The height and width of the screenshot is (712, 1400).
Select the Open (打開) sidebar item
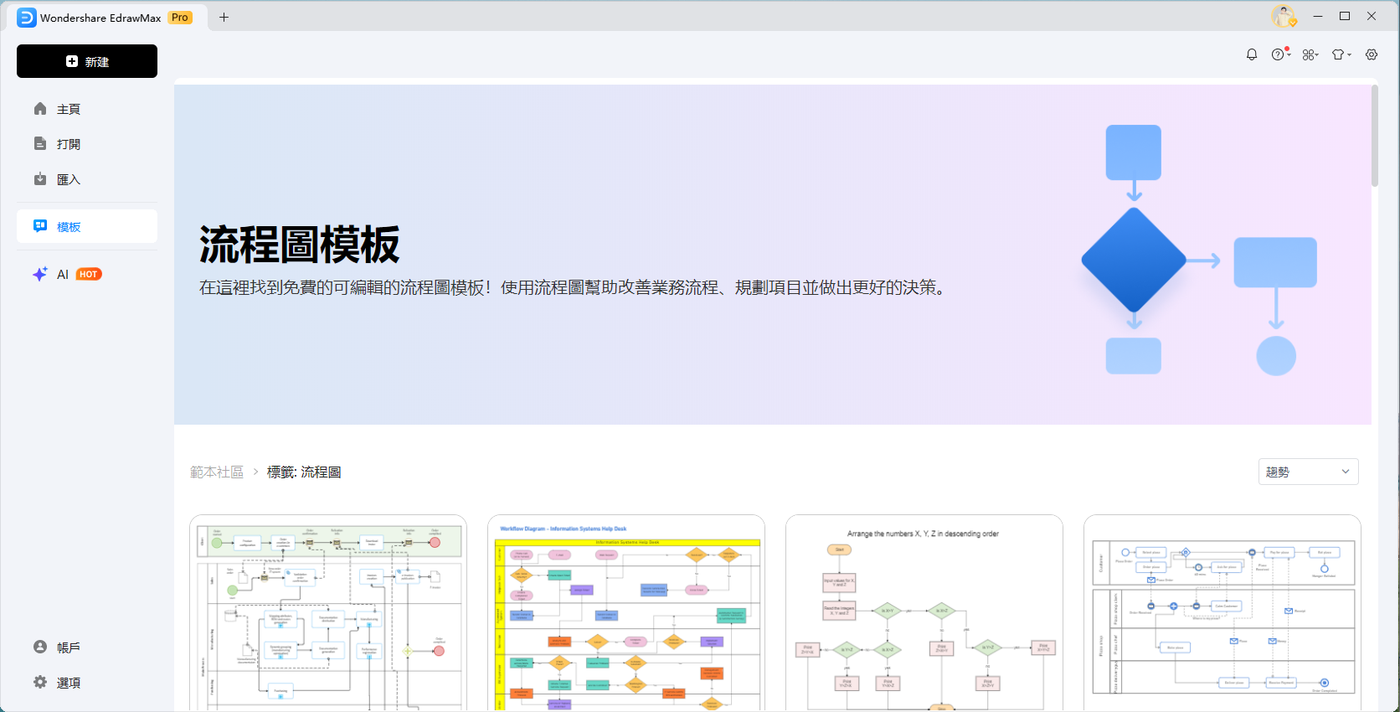pyautogui.click(x=87, y=144)
